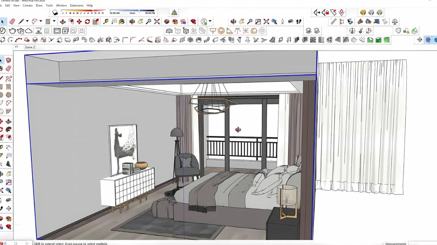
Task: Choose the Zoom magnifier tool
Action: (250, 21)
